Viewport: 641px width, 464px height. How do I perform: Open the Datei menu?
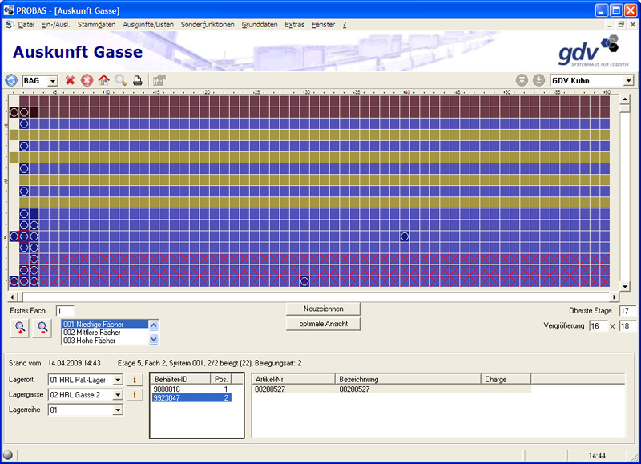coord(26,25)
